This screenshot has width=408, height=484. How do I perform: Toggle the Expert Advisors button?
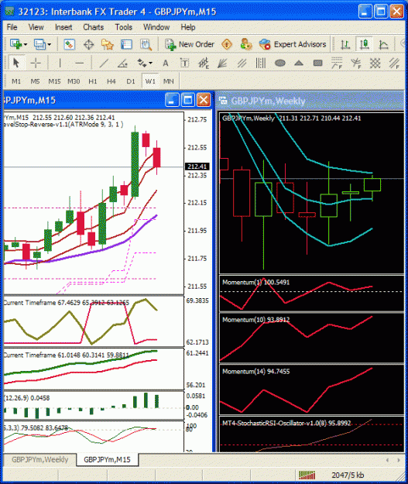[293, 44]
